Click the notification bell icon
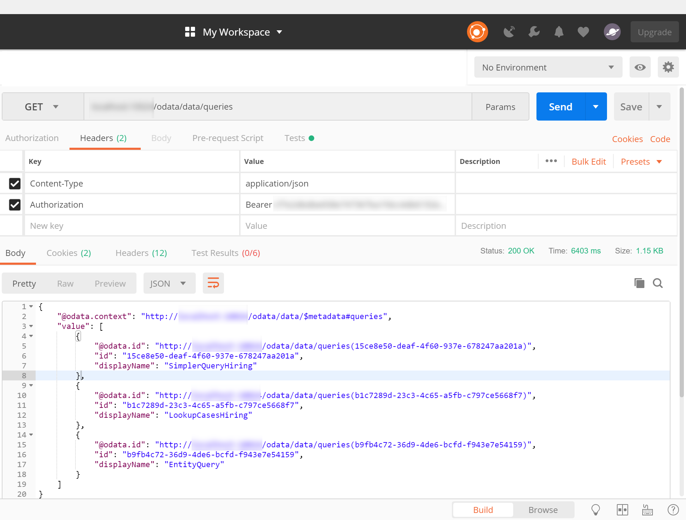 [559, 31]
